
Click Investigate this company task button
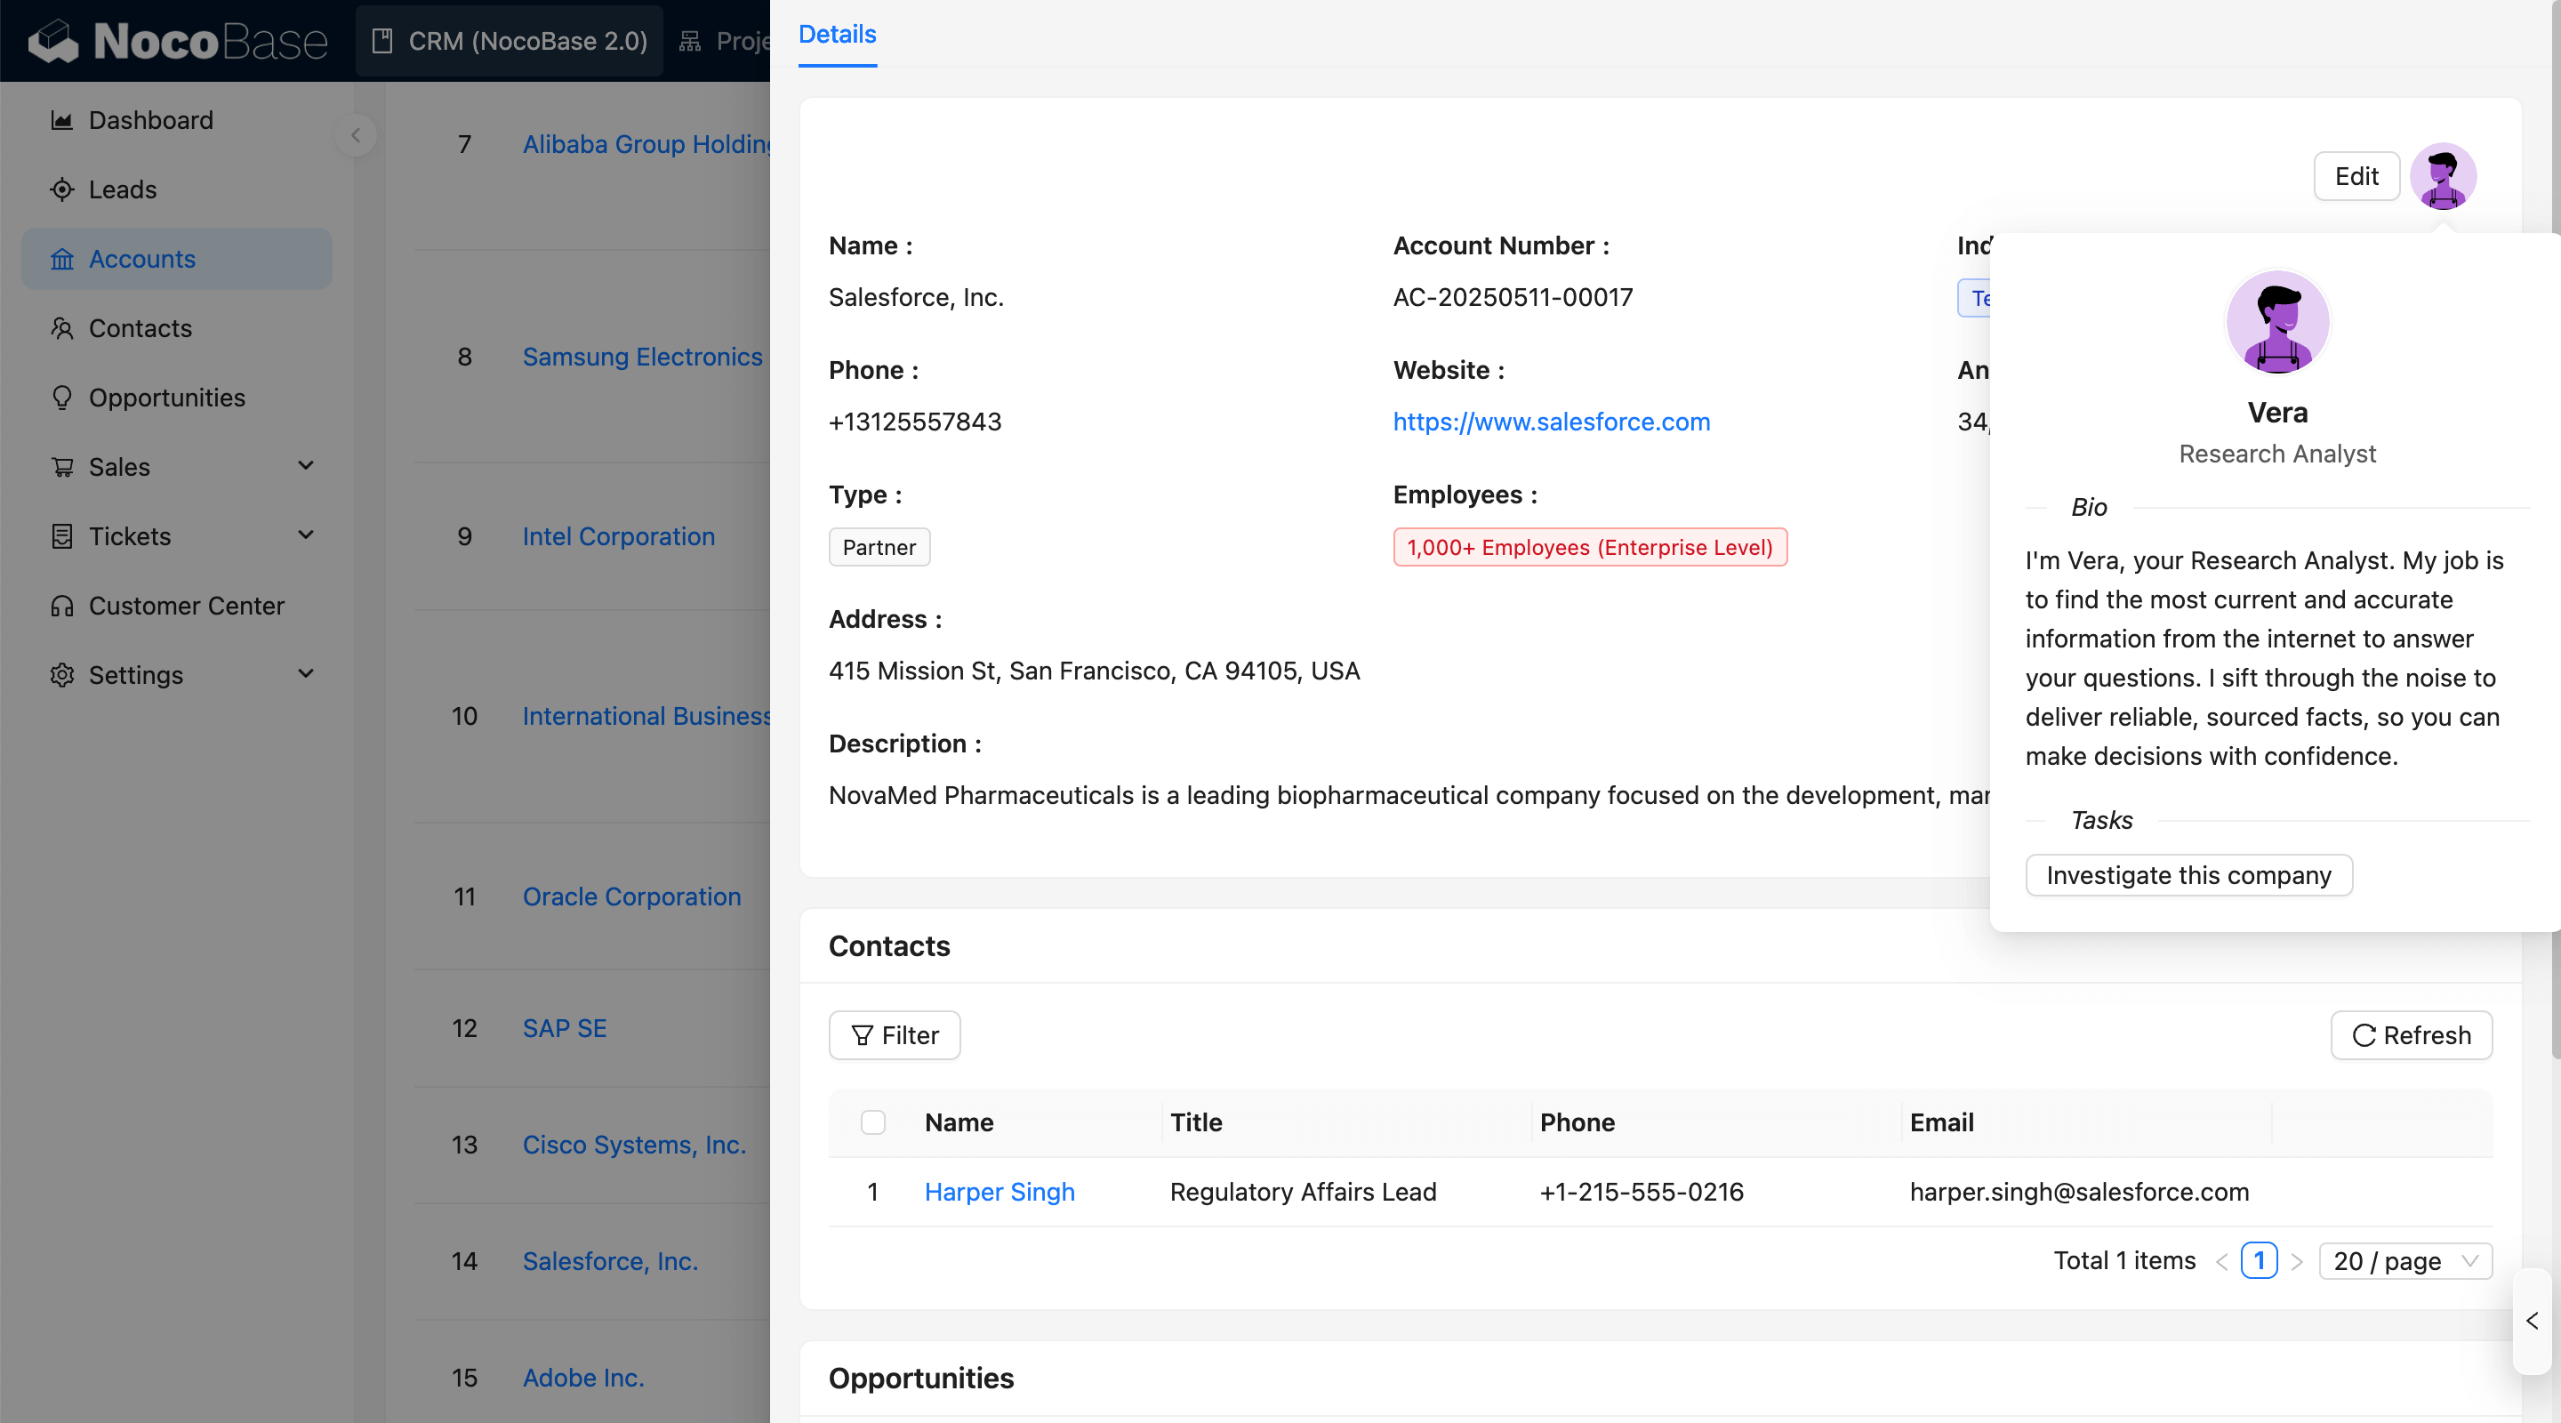click(x=2188, y=875)
